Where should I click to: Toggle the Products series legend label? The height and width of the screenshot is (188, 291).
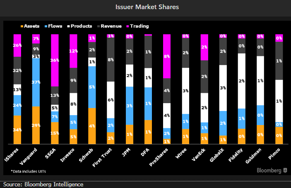pos(81,26)
